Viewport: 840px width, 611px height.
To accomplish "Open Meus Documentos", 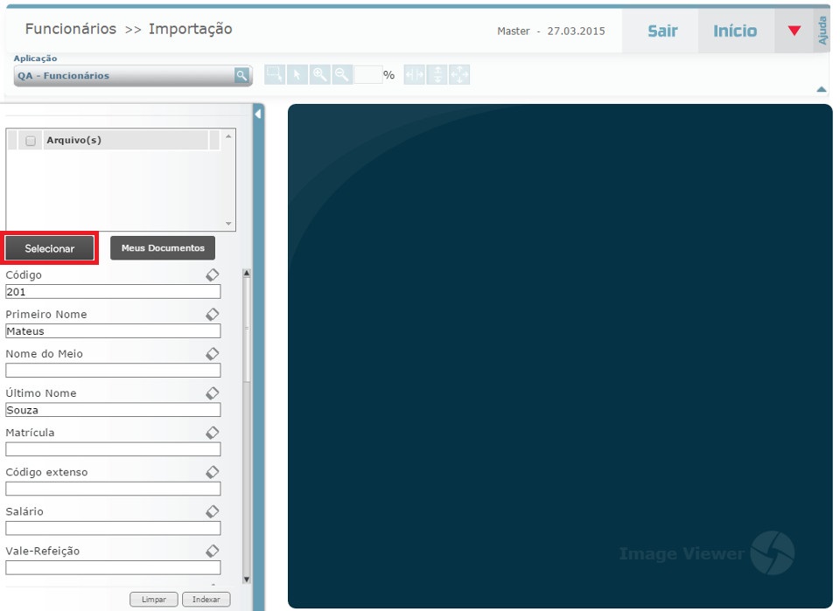I will click(163, 248).
